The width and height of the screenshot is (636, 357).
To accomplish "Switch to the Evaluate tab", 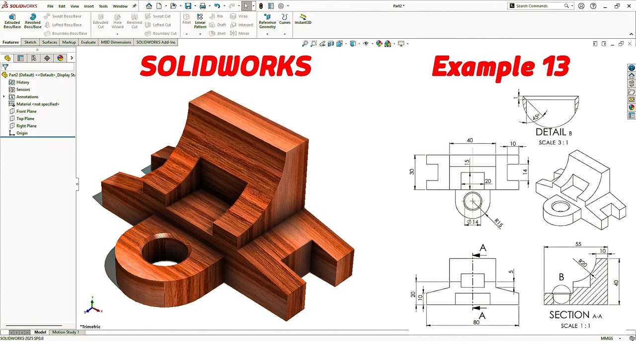I will coord(88,42).
